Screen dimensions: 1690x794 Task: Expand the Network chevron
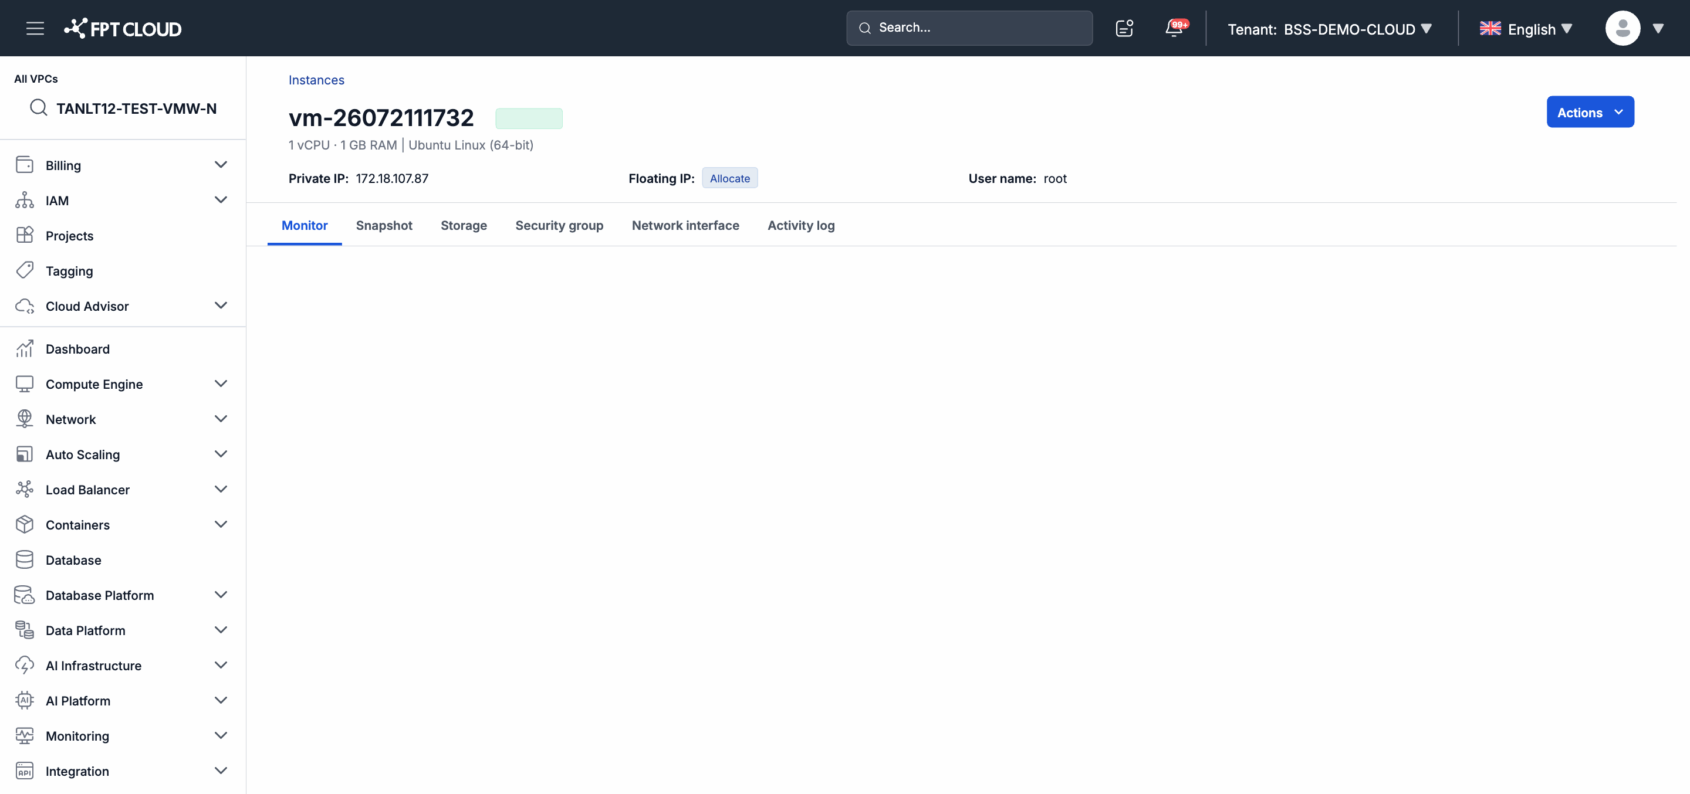[x=221, y=418]
